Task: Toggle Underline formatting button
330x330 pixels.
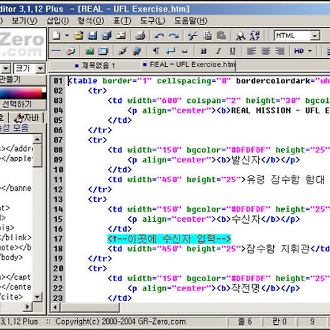Action: click(x=232, y=51)
